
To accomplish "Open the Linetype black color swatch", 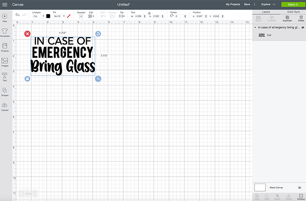I will point(48,16).
